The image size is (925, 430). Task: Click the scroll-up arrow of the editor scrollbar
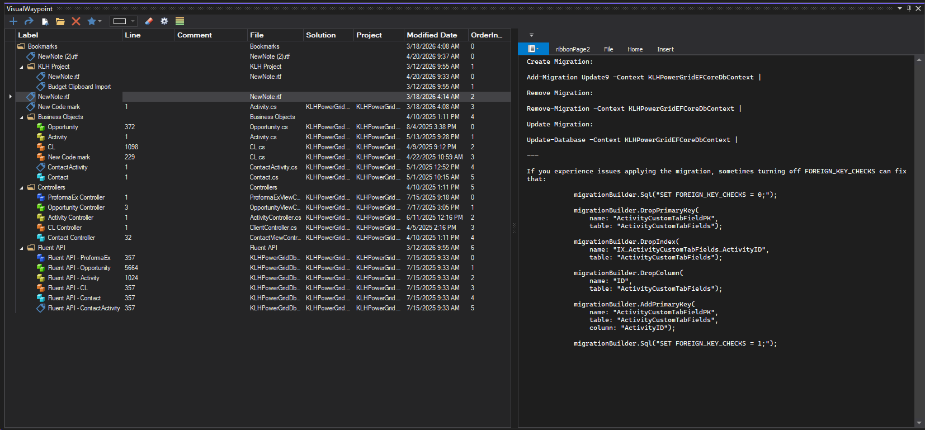pyautogui.click(x=919, y=59)
